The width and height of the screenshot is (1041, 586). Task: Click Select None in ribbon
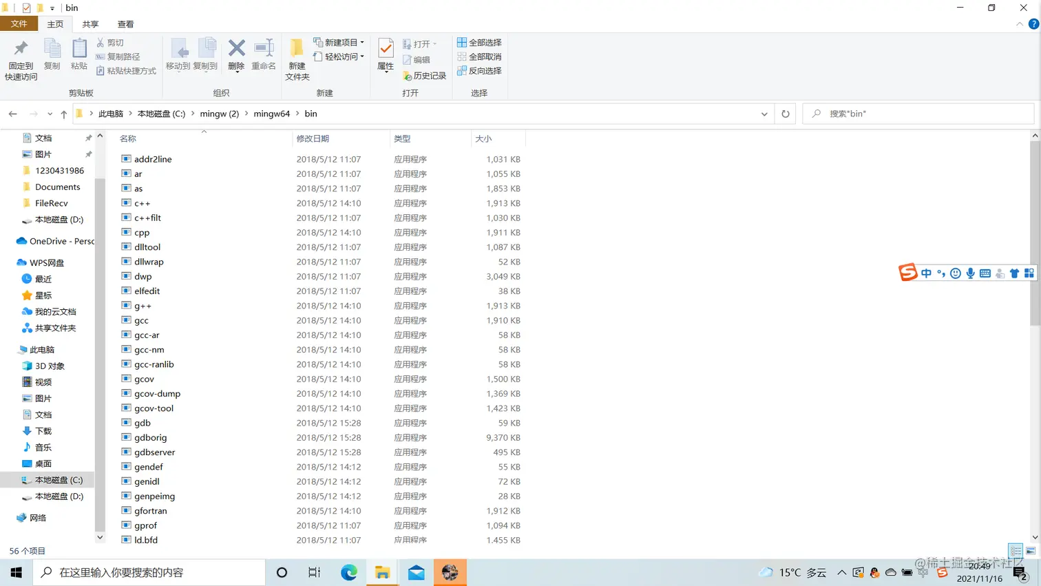pos(479,56)
